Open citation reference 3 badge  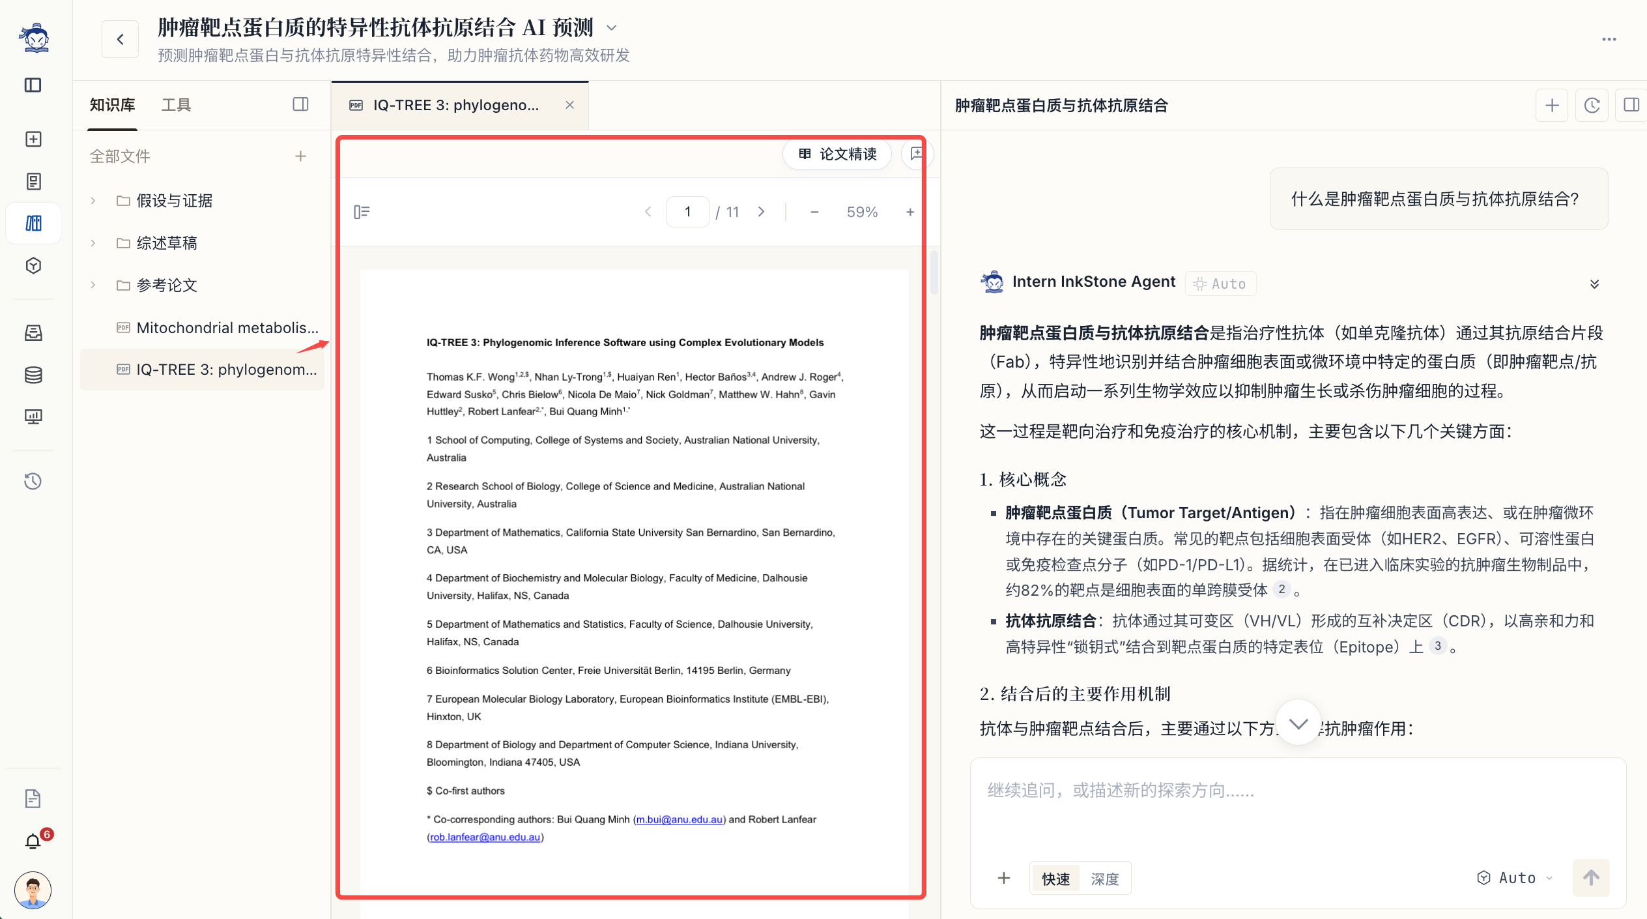coord(1437,646)
